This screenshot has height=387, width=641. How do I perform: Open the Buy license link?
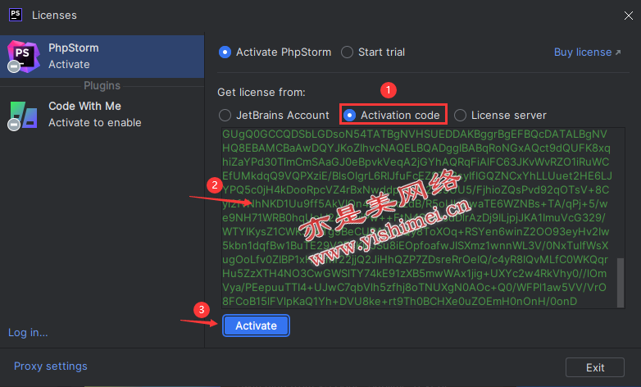[587, 52]
